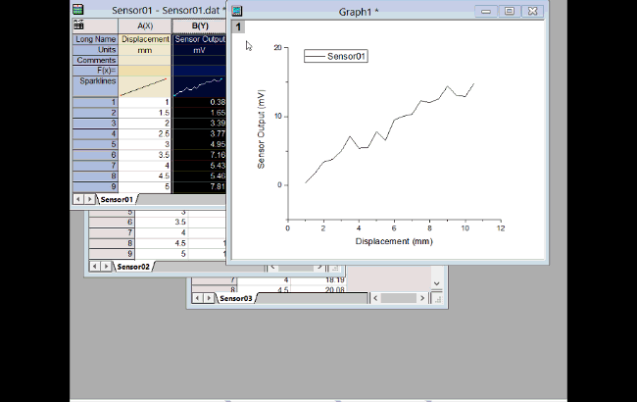Viewport: 637px width, 402px height.
Task: Select cell value 4.95 in column B
Action: (x=199, y=144)
